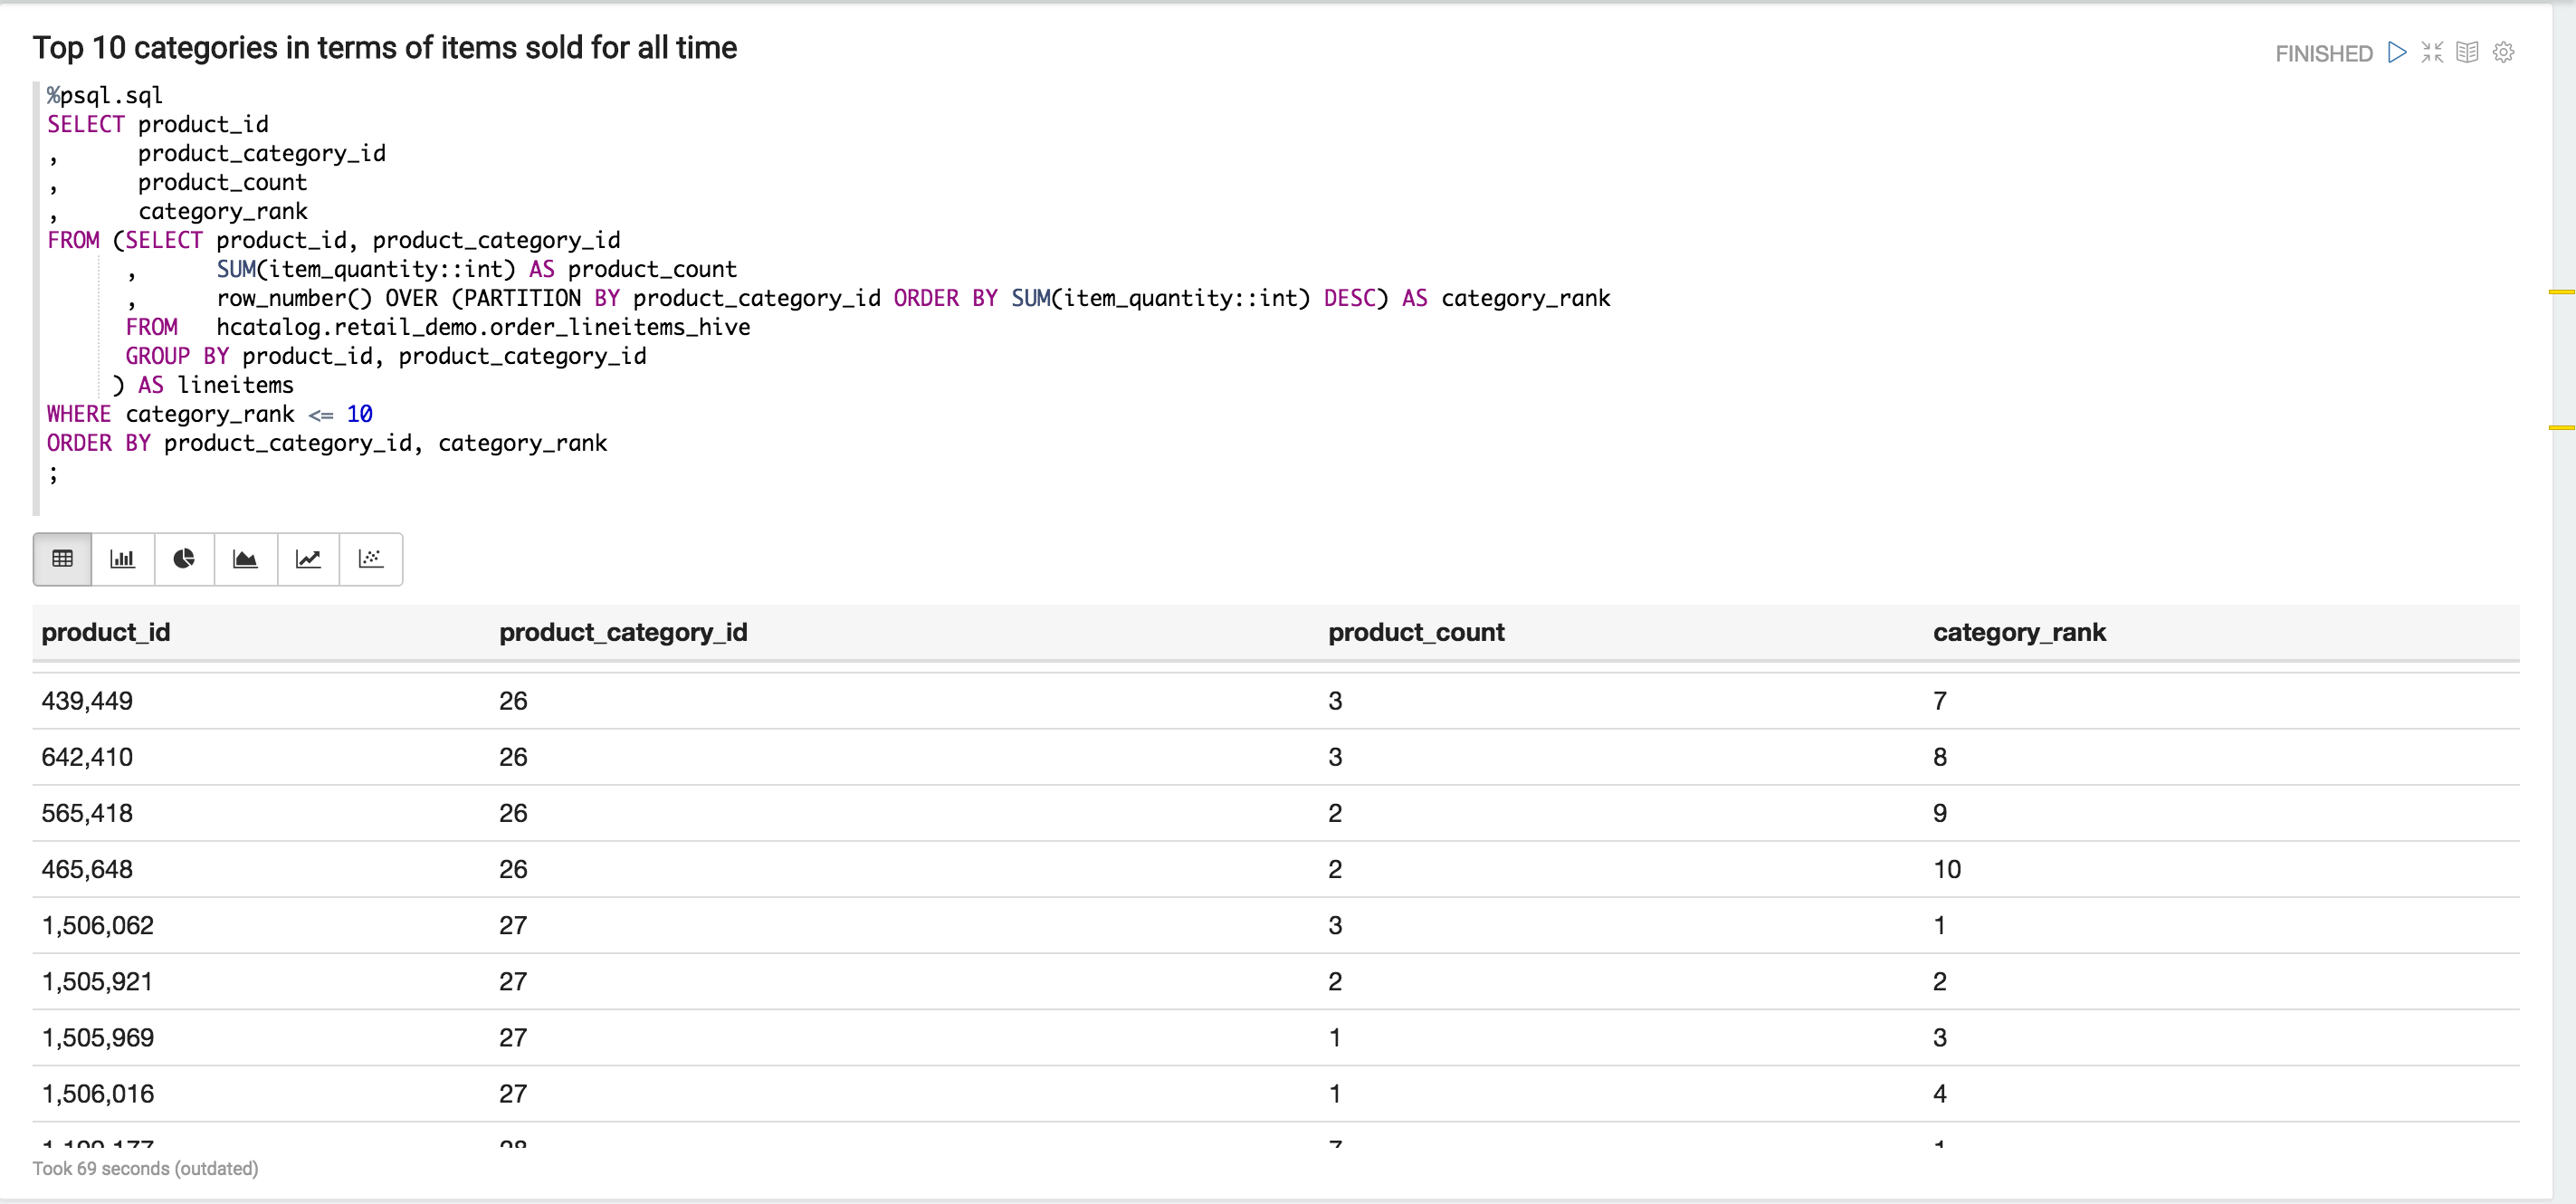Display results as a pie chart
Viewport: 2576px width, 1204px height.
pyautogui.click(x=184, y=559)
